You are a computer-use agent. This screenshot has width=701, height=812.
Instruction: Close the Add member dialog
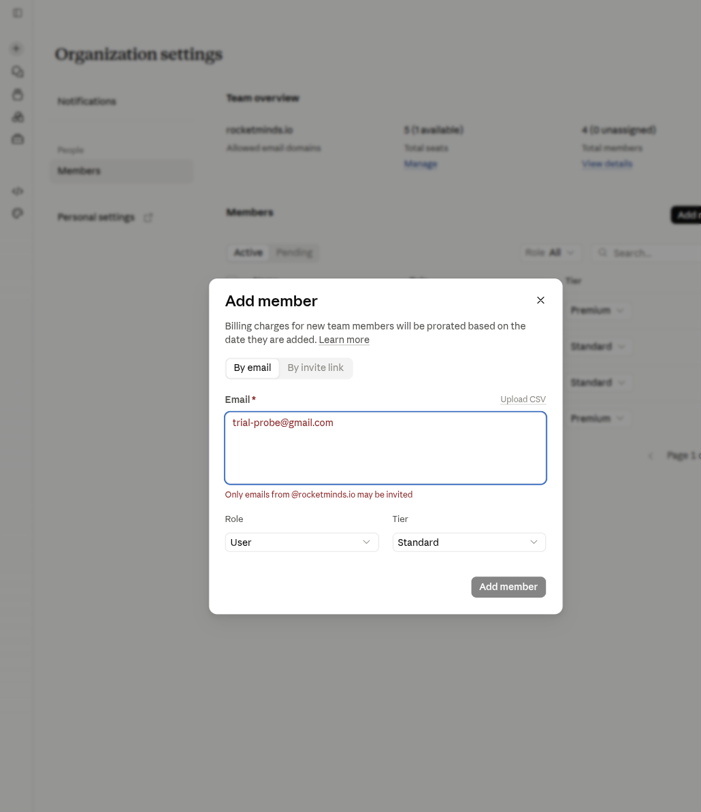(x=540, y=300)
